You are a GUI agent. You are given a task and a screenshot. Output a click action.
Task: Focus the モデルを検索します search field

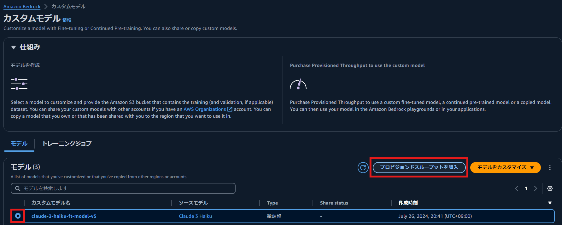[x=123, y=188]
